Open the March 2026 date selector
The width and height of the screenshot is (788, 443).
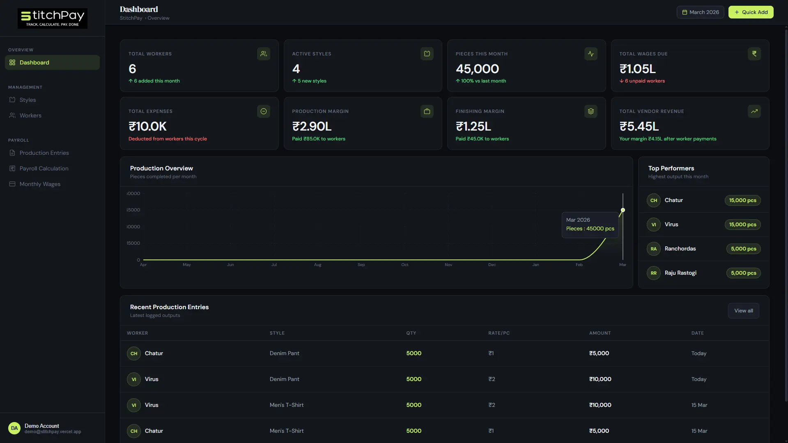click(x=700, y=12)
